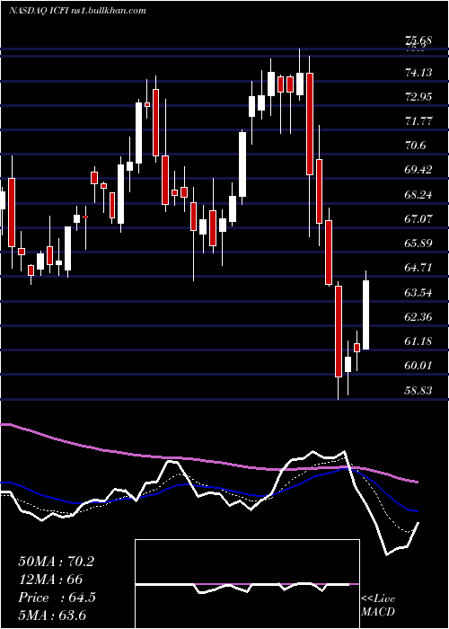This screenshot has height=629, width=449.
Task: Click the 74.13 price axis label
Action: 418,72
